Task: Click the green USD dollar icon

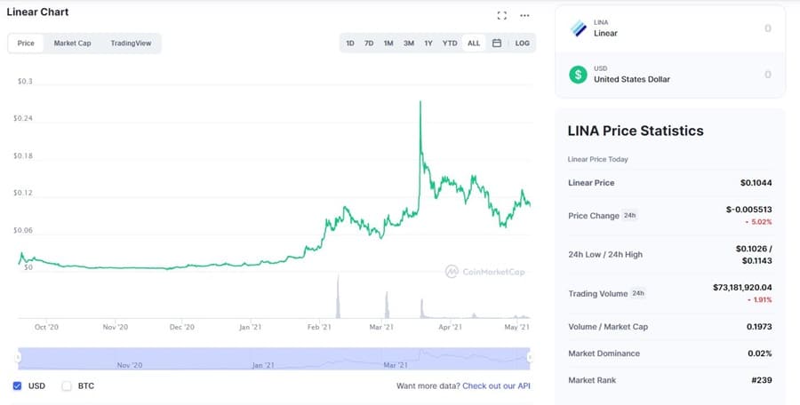Action: 579,75
